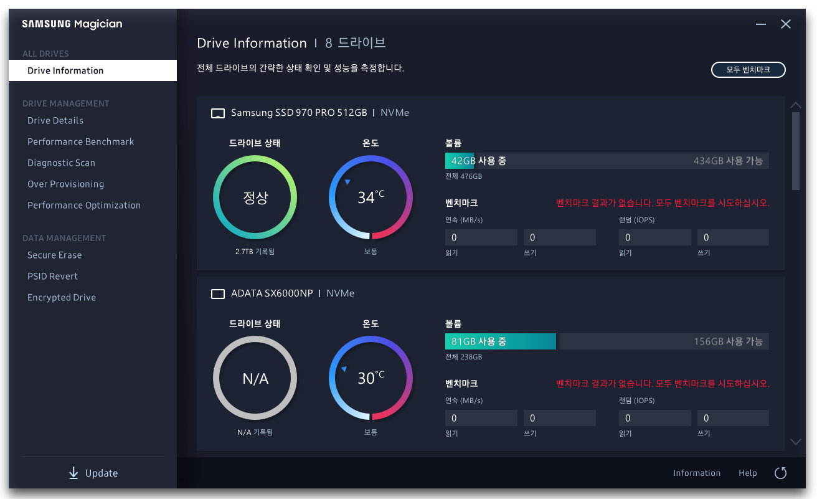The height and width of the screenshot is (499, 817).
Task: Click the 42GB used volume bar
Action: (460, 161)
